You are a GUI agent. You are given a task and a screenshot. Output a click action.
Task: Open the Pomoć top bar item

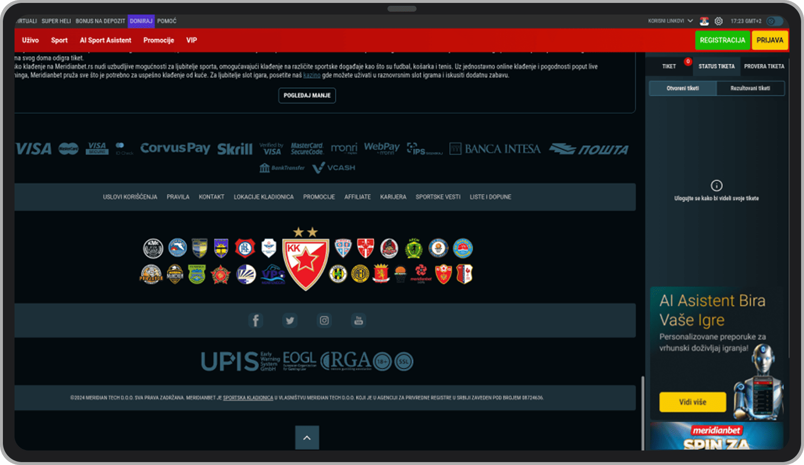[x=167, y=21]
